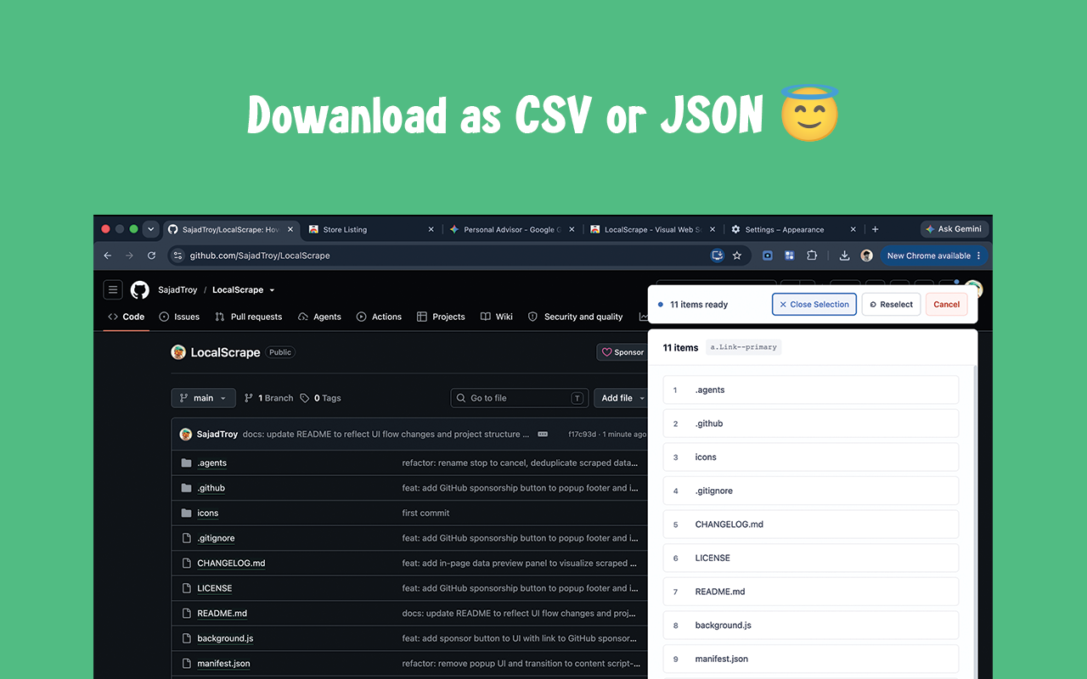Screen dimensions: 1087x679
Task: Open Chrome downloads icon
Action: click(x=844, y=255)
